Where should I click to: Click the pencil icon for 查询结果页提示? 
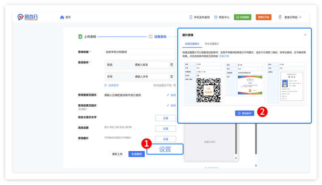(x=168, y=105)
